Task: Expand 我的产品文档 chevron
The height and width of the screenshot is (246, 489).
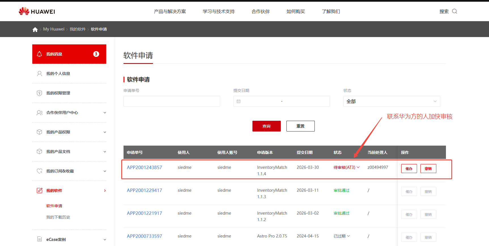Action: [x=105, y=152]
